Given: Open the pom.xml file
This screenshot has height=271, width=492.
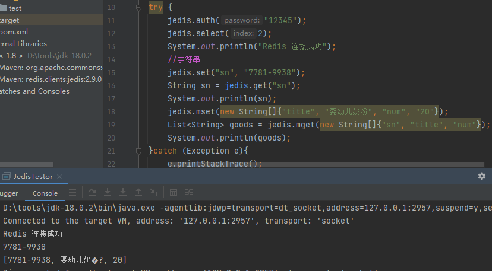Looking at the screenshot, I should (x=14, y=32).
